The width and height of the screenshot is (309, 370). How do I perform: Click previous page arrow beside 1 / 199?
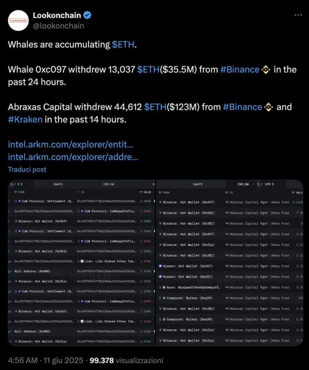[253, 184]
